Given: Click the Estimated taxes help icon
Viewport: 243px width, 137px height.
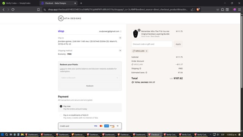Looking at the screenshot, I should [x=146, y=73].
